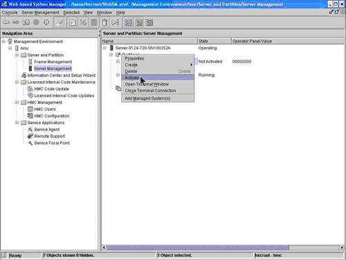Click the percent-sign toolbar icon
This screenshot has width=346, height=260.
pos(83,23)
